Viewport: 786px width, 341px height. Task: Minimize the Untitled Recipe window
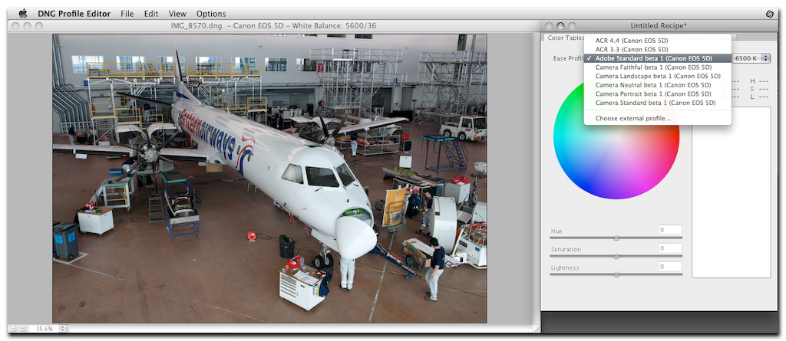coord(560,25)
